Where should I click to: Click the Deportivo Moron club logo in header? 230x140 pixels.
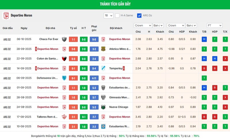click(x=6, y=16)
